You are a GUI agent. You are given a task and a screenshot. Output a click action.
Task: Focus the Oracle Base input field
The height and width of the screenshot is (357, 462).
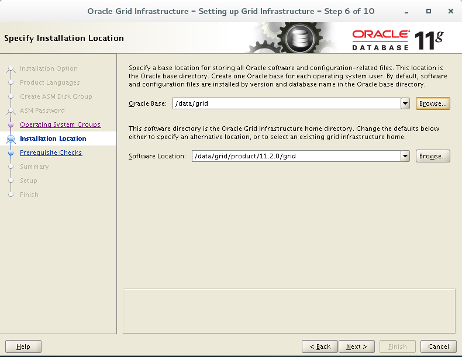[x=287, y=103]
